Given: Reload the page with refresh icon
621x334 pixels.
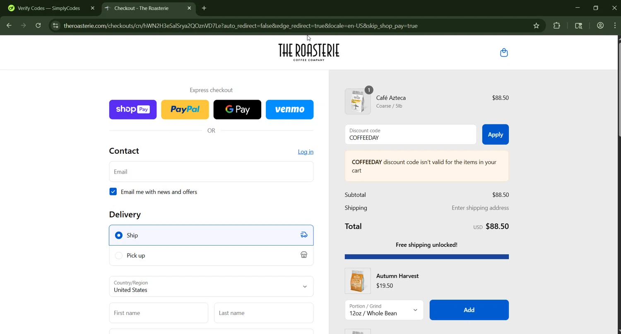Looking at the screenshot, I should tap(38, 26).
